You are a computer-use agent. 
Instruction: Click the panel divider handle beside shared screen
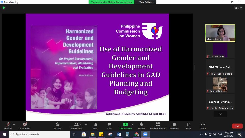195,67
